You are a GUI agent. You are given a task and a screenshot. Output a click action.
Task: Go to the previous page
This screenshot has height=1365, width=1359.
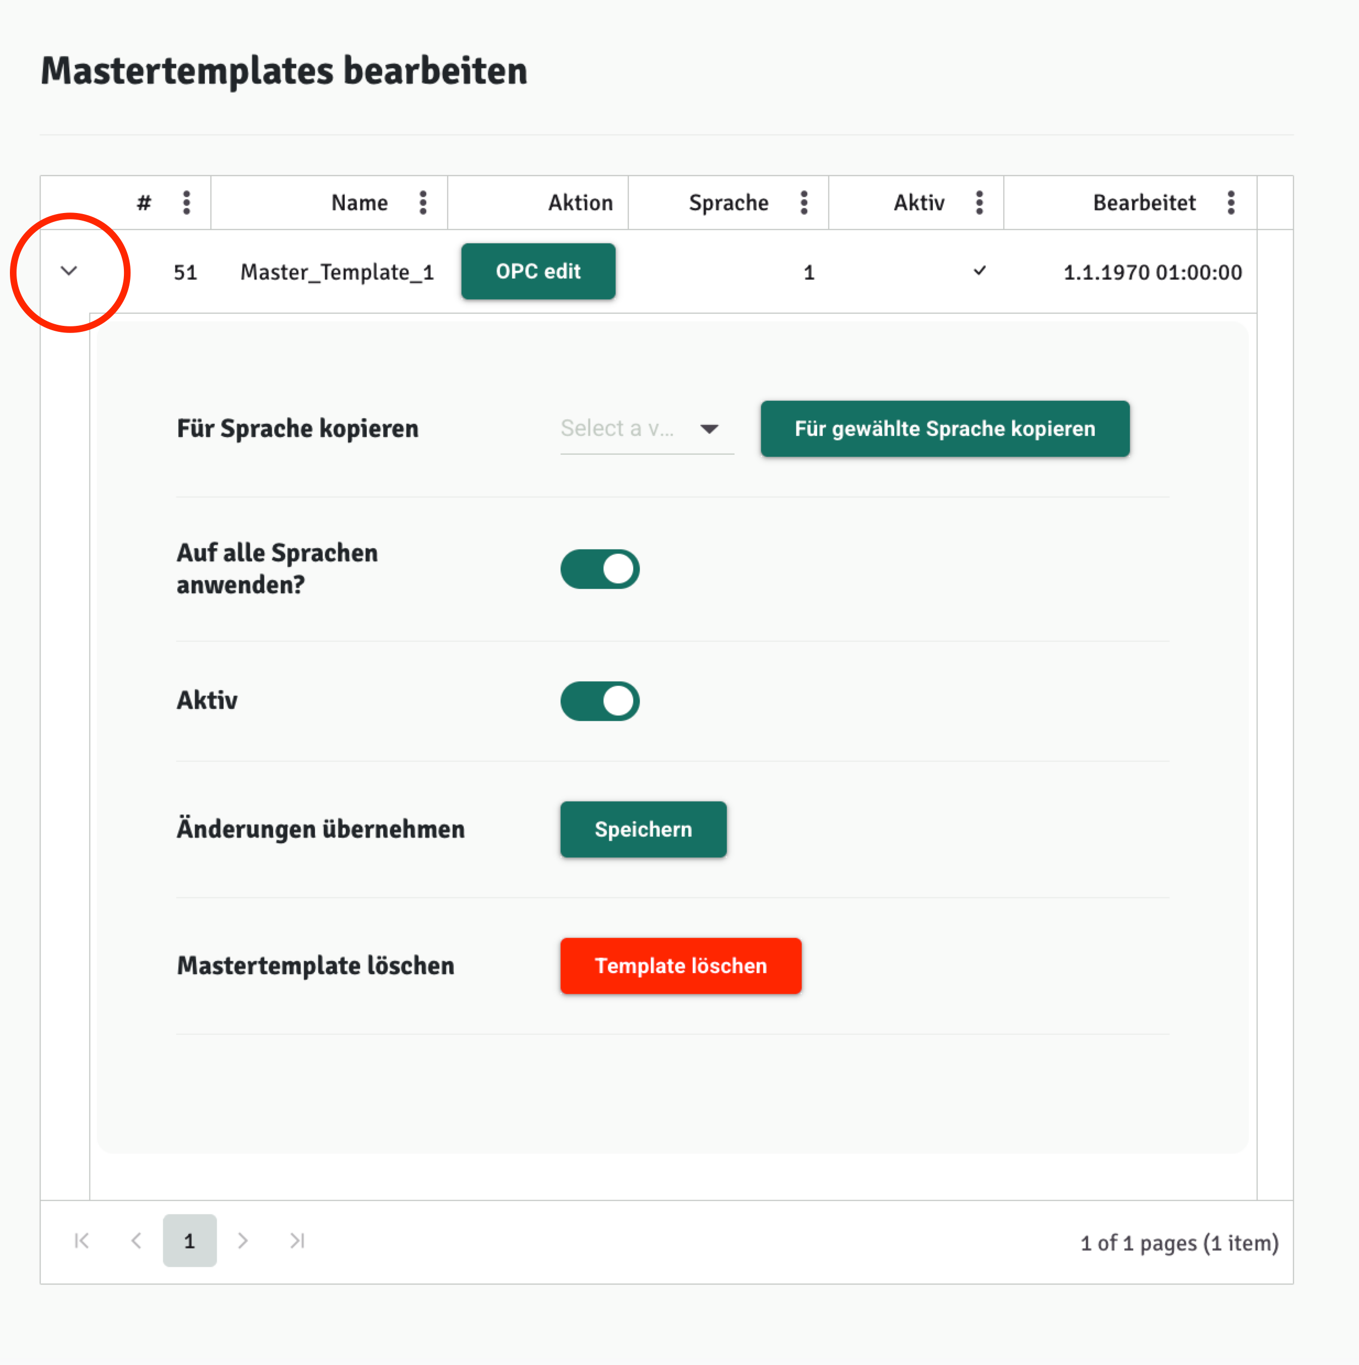click(137, 1241)
